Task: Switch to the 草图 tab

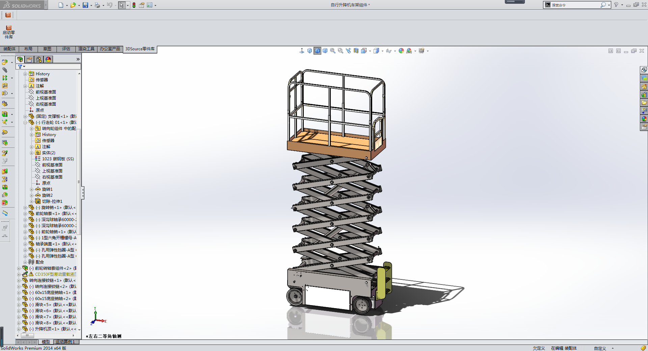Action: (x=47, y=49)
